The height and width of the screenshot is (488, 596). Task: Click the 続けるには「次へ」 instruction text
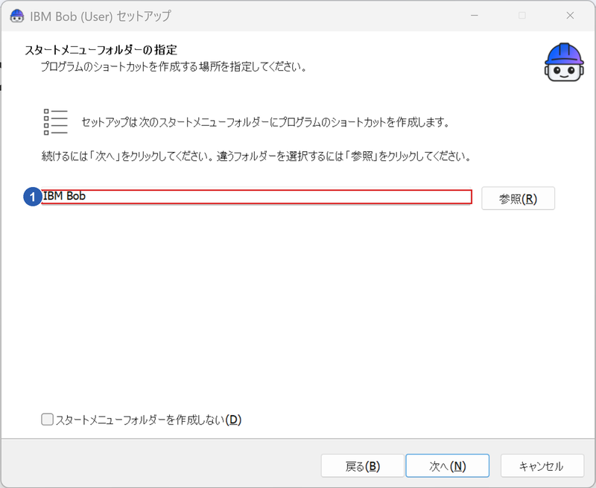coord(256,156)
